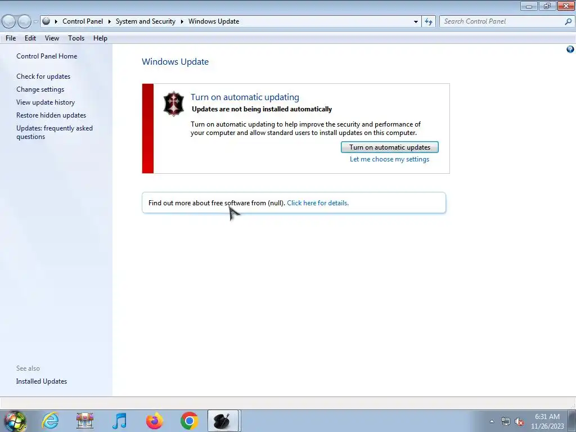Restore down the Windows Update window
Image resolution: width=576 pixels, height=432 pixels.
(547, 6)
